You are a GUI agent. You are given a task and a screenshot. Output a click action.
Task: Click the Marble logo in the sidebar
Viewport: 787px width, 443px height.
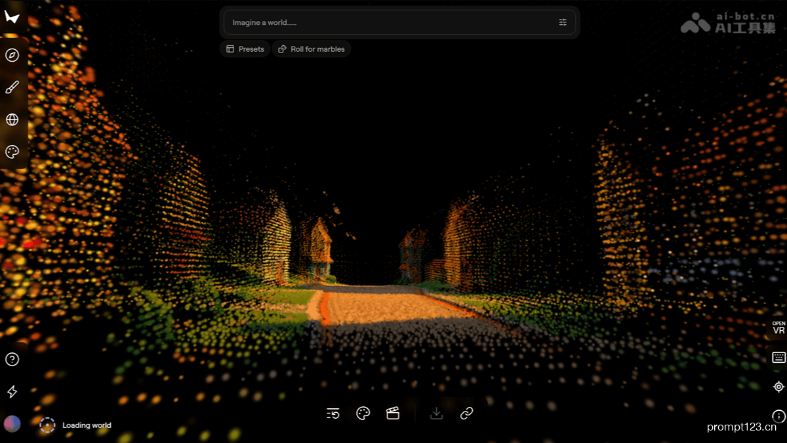[12, 17]
